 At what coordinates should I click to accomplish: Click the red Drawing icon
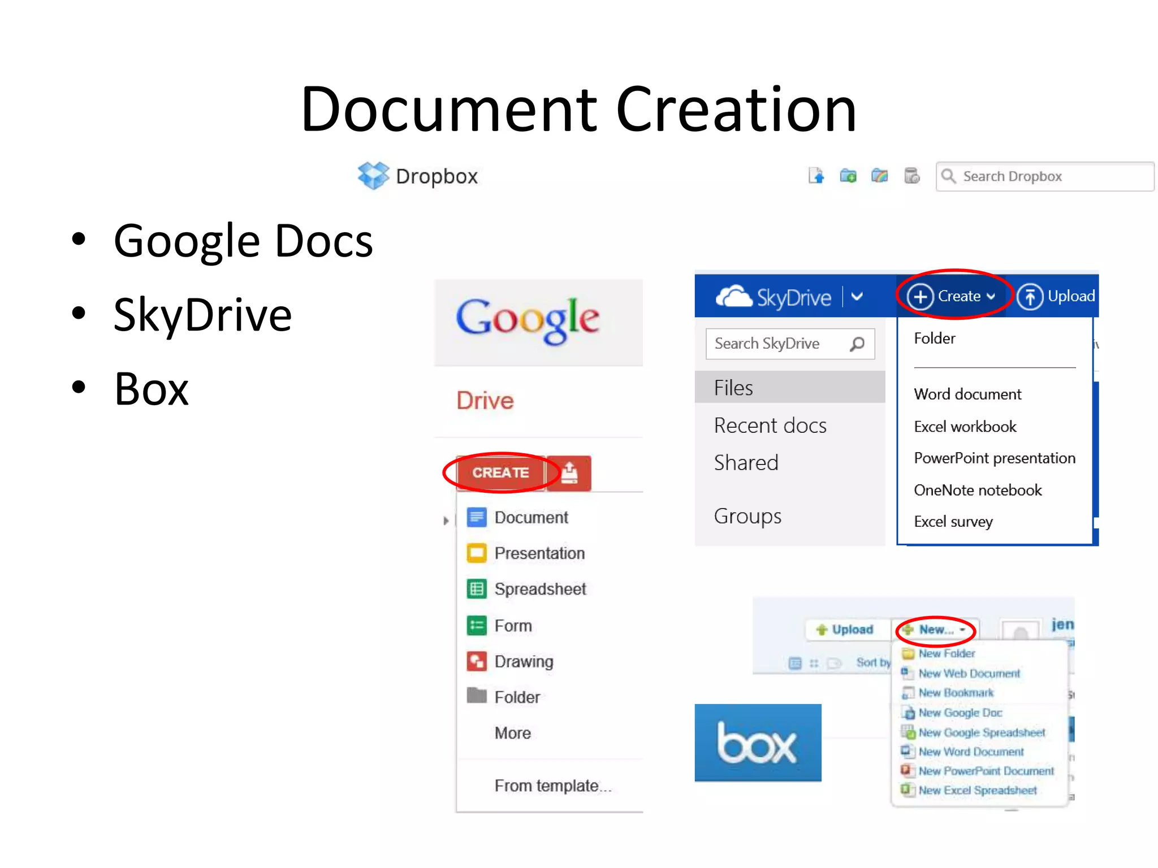point(476,661)
